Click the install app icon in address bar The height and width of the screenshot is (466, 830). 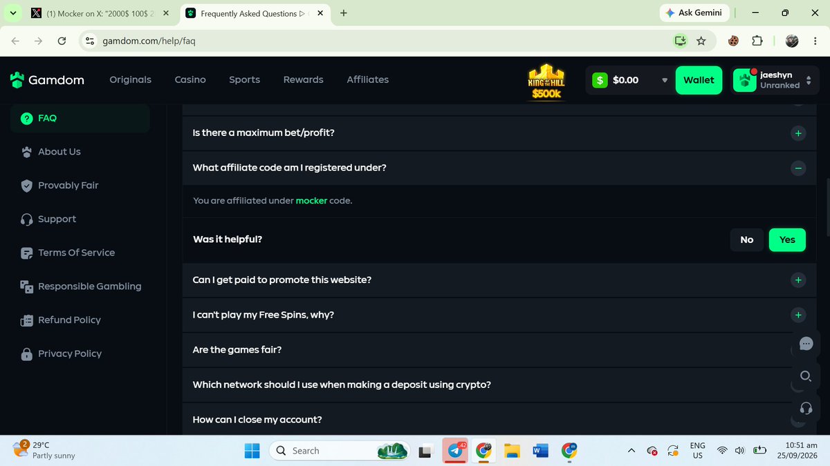tap(681, 41)
